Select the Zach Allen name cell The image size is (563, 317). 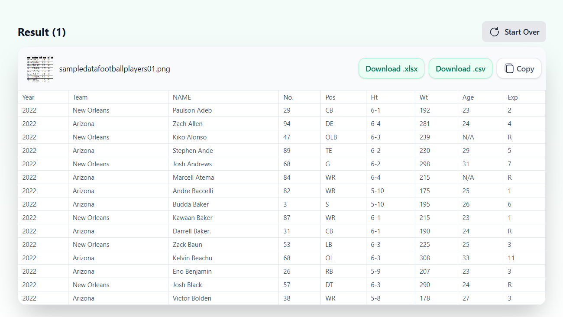[223, 124]
